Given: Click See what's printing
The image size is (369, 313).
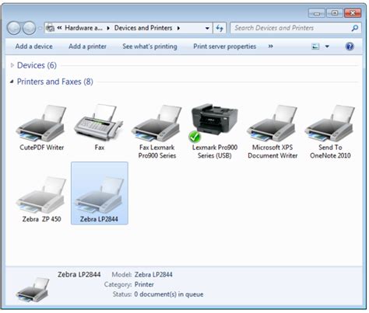Looking at the screenshot, I should tap(149, 47).
